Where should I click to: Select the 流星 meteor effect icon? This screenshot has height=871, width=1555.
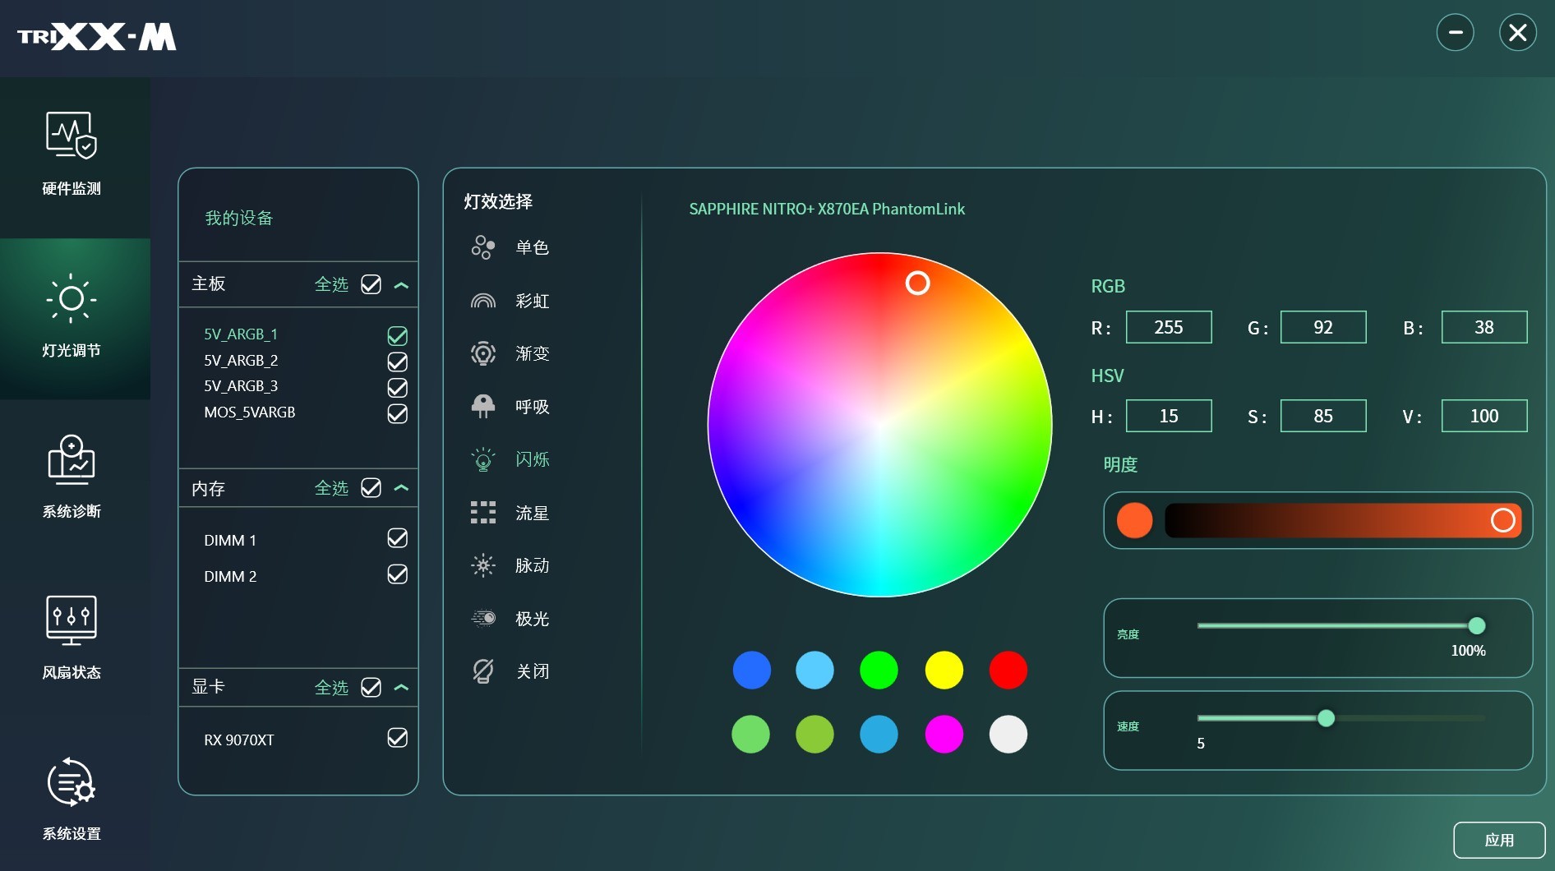[483, 513]
